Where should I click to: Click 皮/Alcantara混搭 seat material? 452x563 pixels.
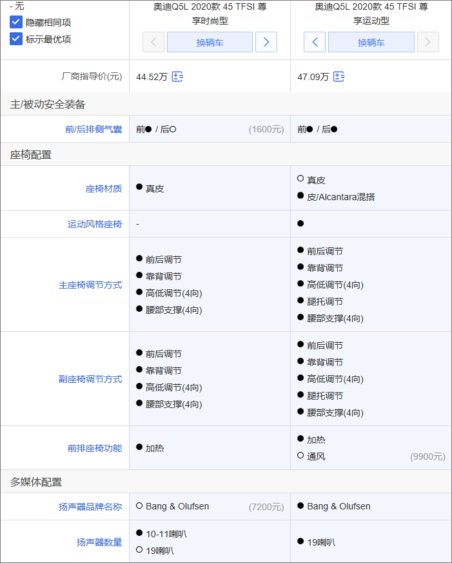[340, 197]
